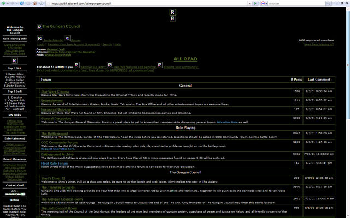
Task: Open Light Shipyards sidebar link
Action: (15, 45)
